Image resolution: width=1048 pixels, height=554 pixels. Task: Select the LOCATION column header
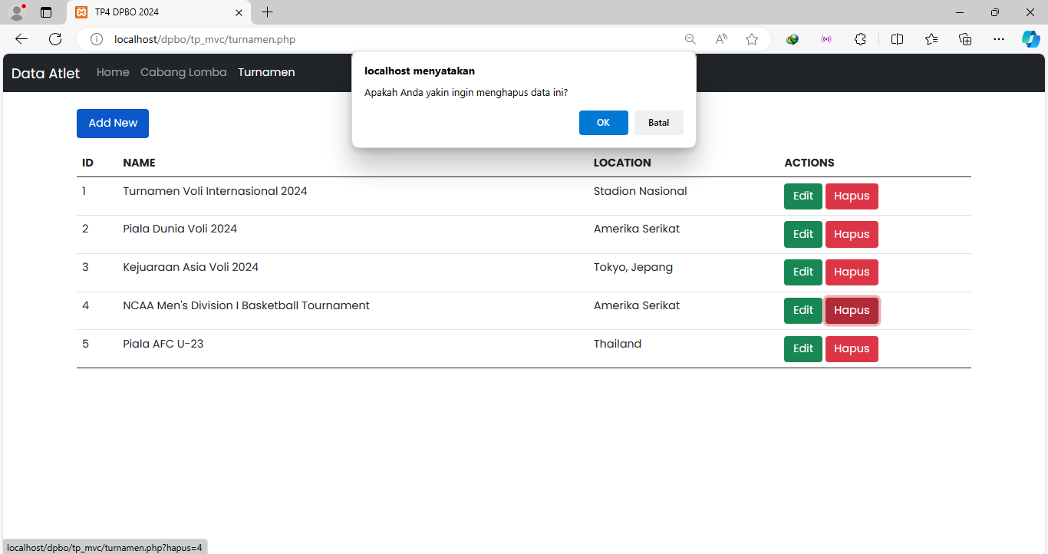point(622,163)
